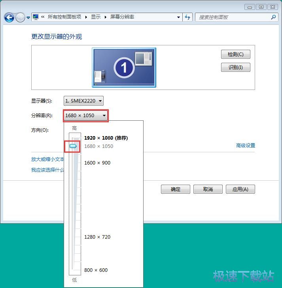
Task: Click the greyed forward navigation arrow
Action: [x=20, y=18]
